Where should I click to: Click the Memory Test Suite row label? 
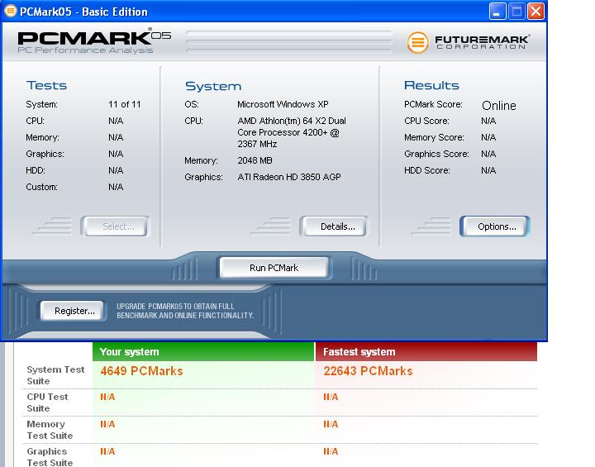pyautogui.click(x=50, y=430)
